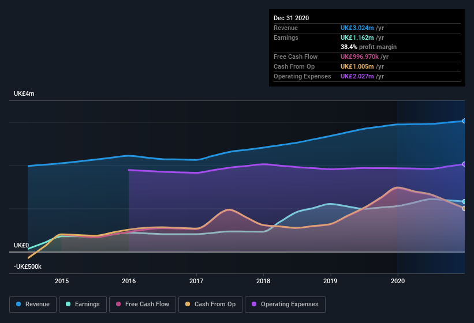Screen dimensions: 474x323
Task: Click the blue Revenue endpoint marker
Action: click(x=464, y=121)
